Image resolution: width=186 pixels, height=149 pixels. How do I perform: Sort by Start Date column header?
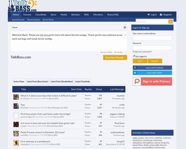tap(76, 89)
